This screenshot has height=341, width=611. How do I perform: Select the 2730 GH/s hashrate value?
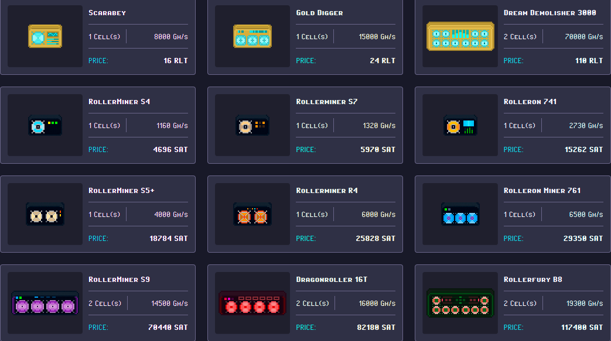(586, 125)
